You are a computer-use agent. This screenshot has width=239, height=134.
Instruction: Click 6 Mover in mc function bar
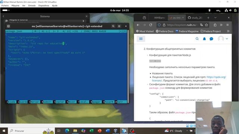coord(71,102)
